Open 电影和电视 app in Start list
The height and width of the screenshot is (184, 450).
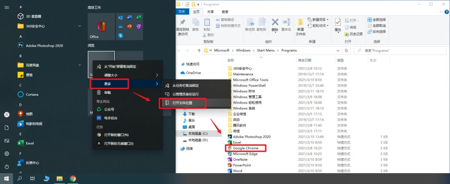(x=30, y=124)
